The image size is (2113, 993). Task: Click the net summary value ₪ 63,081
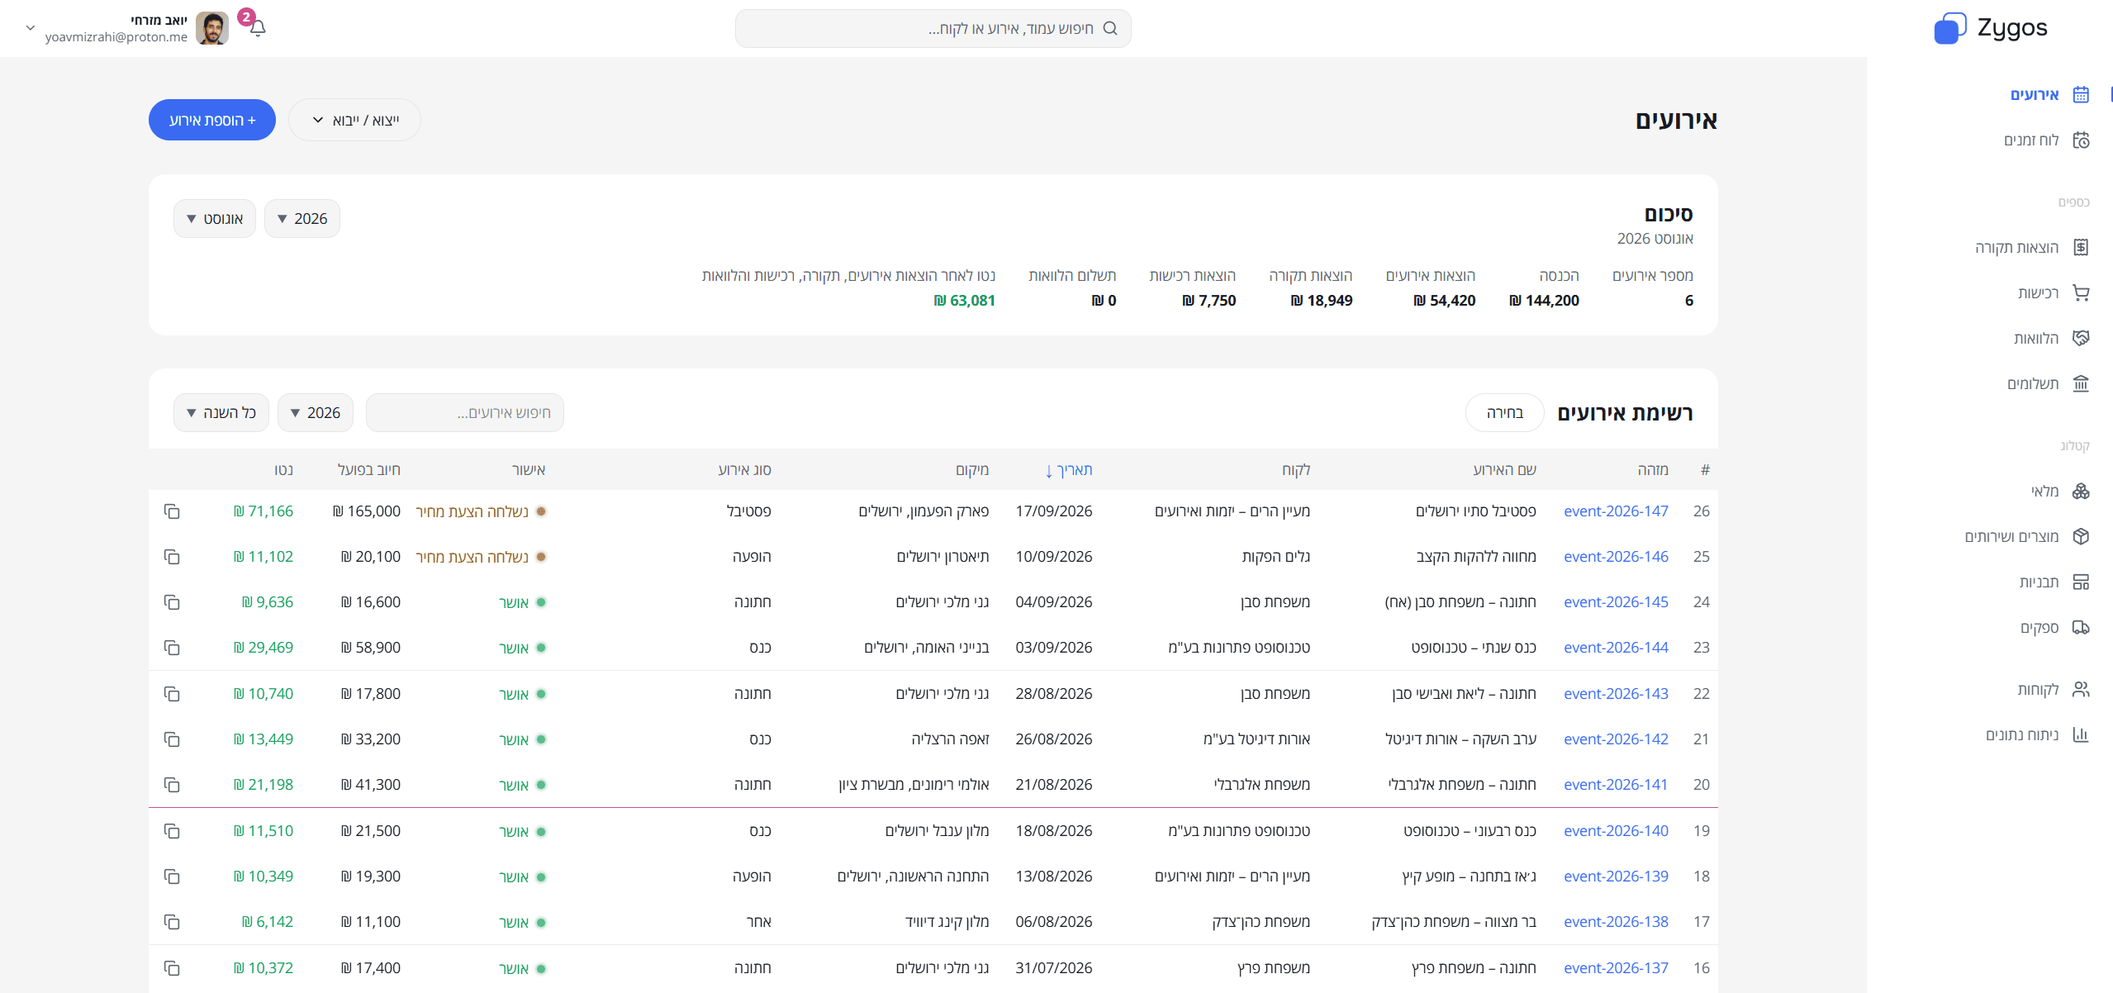[x=964, y=301]
